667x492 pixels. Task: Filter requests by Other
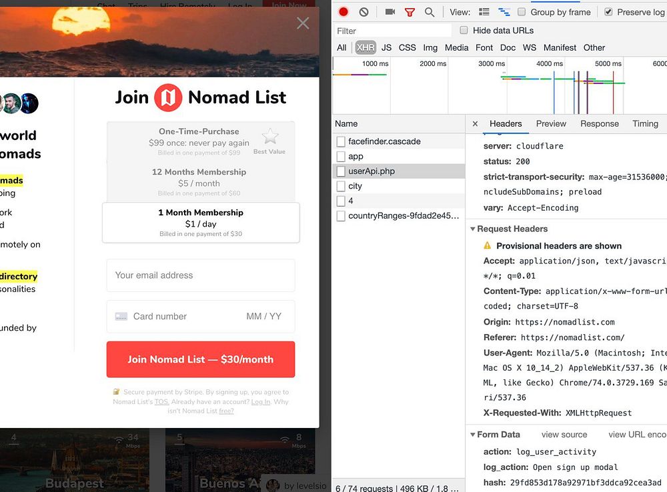pos(594,47)
